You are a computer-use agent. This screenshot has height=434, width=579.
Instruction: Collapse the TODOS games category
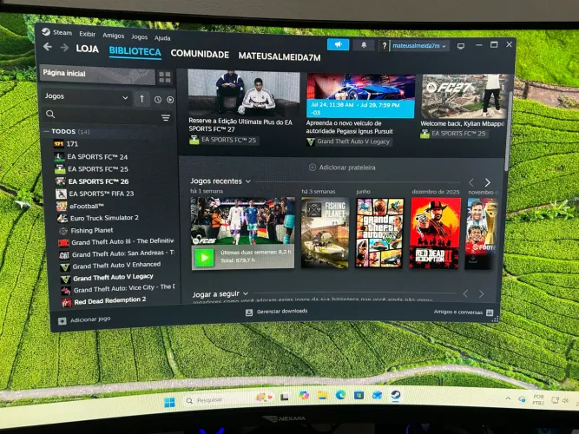tap(46, 131)
